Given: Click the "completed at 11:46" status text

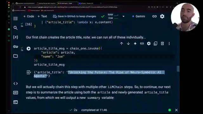Looking at the screenshot, I should 94,110.
